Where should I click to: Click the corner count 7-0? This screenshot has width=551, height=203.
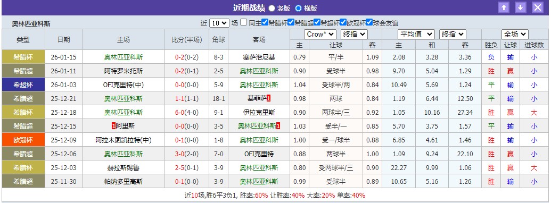pyautogui.click(x=219, y=154)
